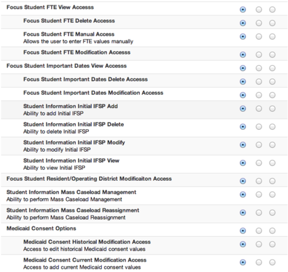This screenshot has width=288, height=272.
Task: Click 'Focus Student FTE View Accesss' label
Action: pos(50,7)
